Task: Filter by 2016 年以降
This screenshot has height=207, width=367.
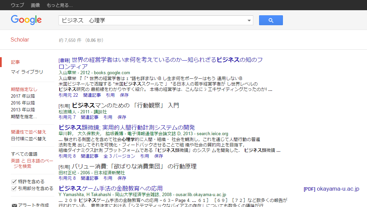Action: click(23, 103)
